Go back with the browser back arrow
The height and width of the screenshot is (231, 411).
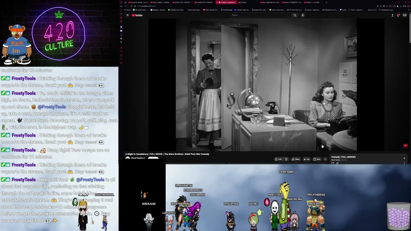125,6
